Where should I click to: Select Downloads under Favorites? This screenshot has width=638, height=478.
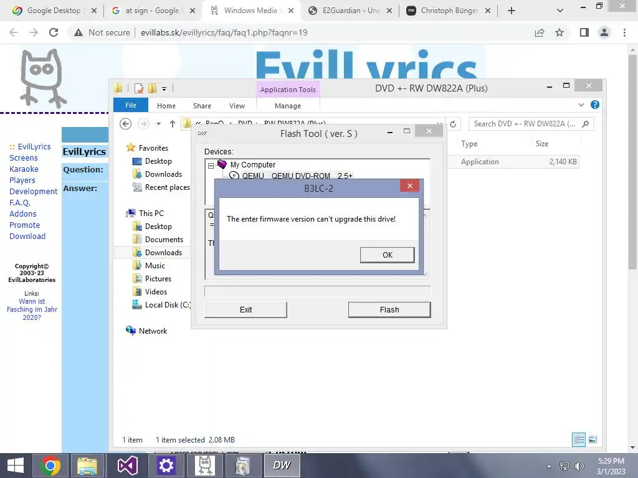point(163,174)
